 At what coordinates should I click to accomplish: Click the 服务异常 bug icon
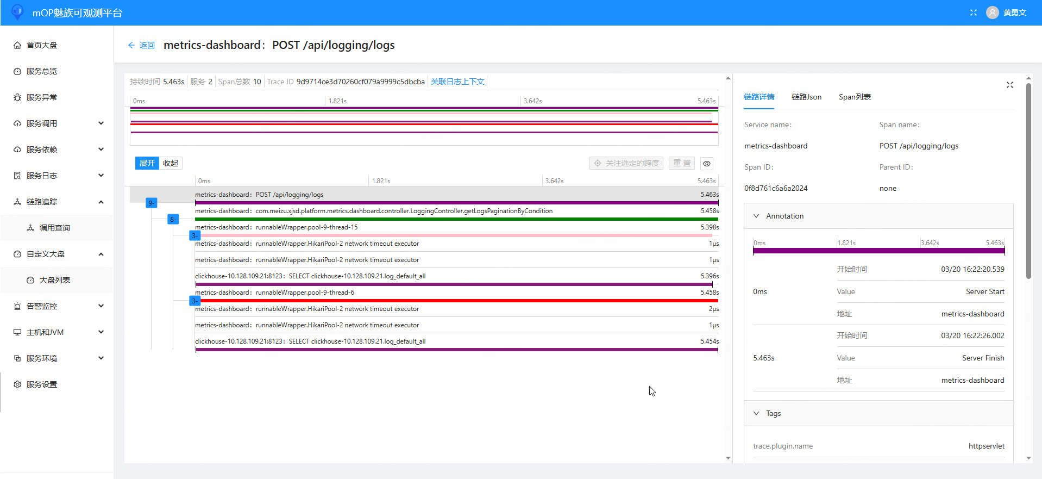(x=17, y=97)
